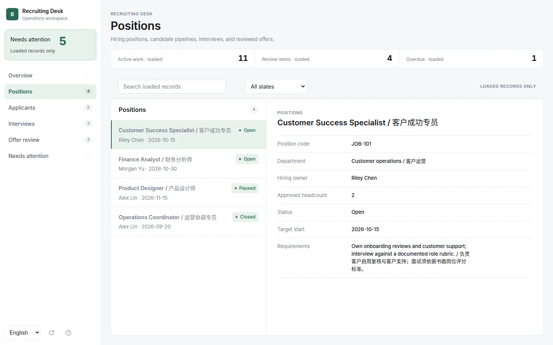
Task: Focus the Search loaded records field
Action: pyautogui.click(x=172, y=87)
